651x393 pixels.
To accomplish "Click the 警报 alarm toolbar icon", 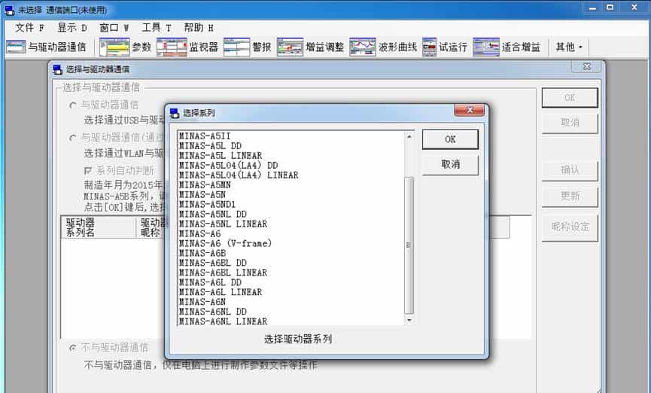I will (236, 47).
